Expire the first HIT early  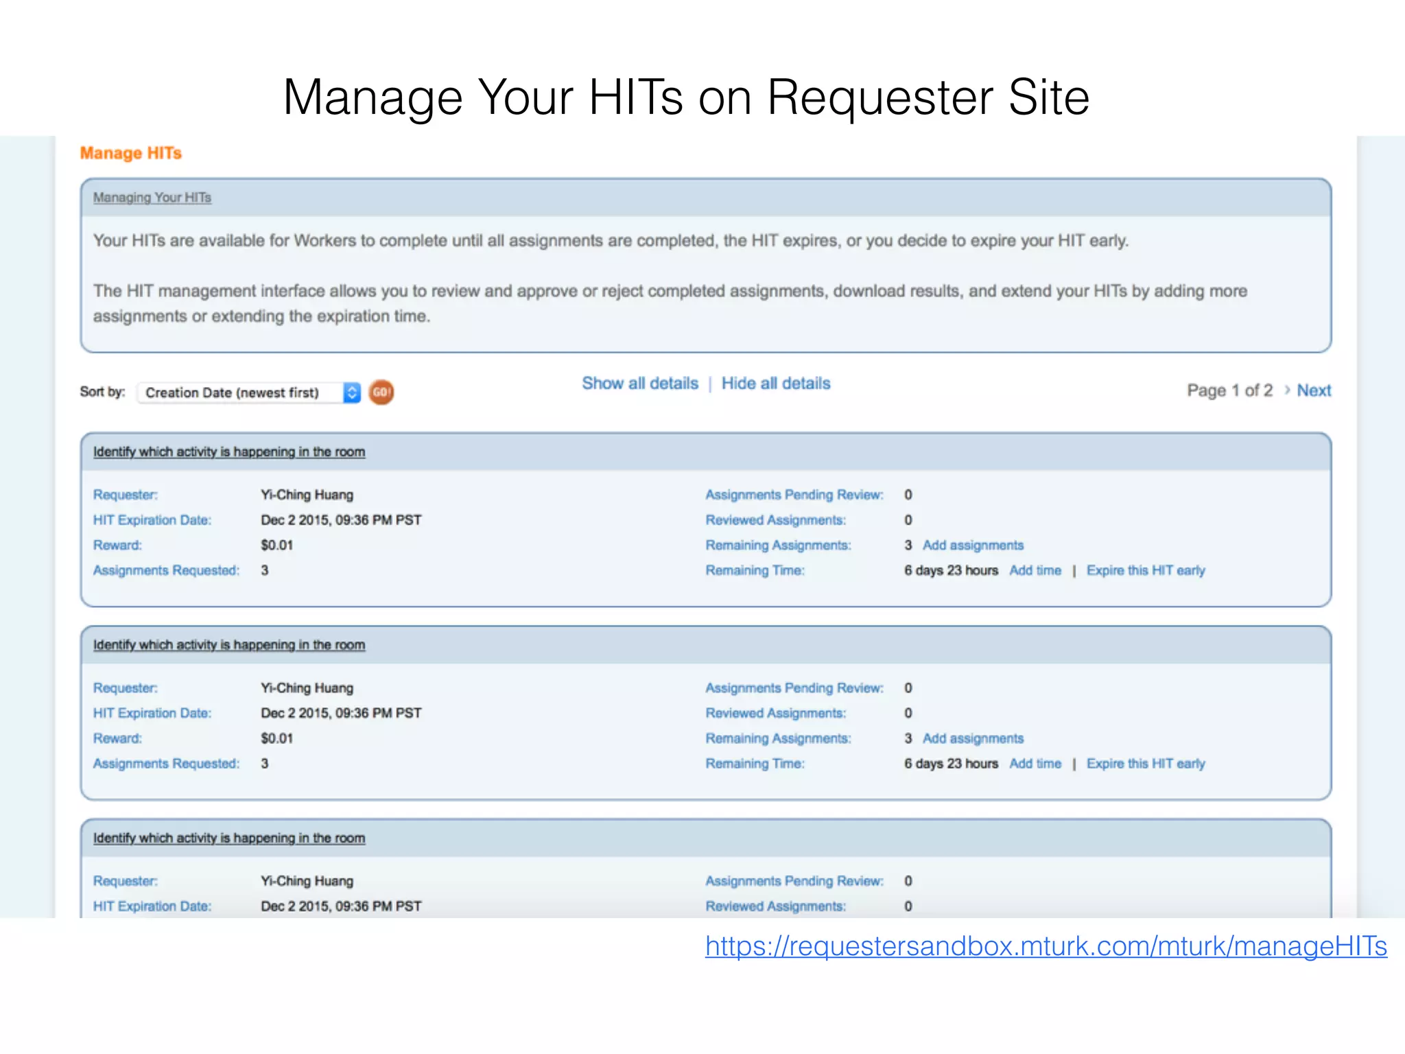click(1146, 571)
